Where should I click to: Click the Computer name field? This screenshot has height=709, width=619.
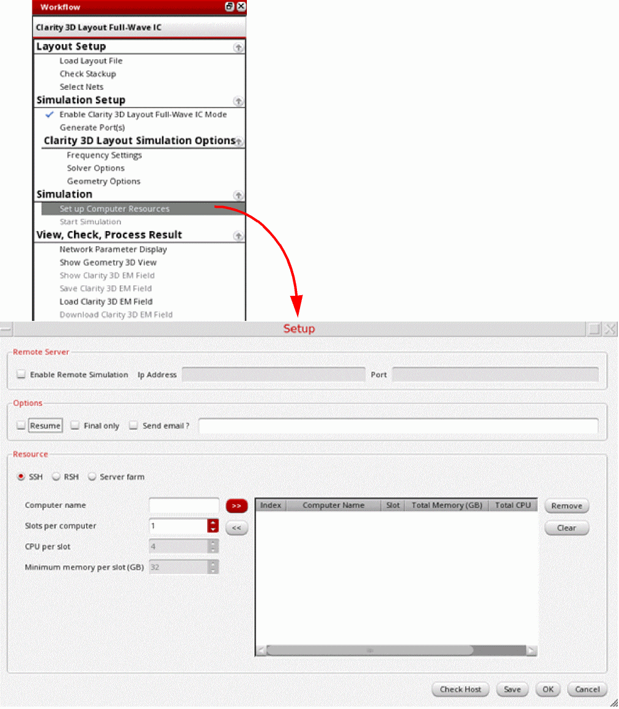click(184, 505)
